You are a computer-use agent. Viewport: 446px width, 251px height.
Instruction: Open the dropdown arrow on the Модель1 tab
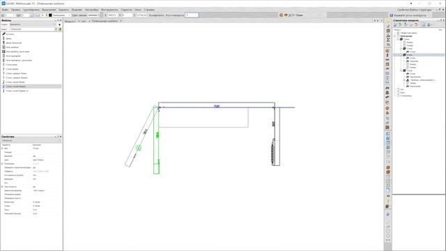79,21
